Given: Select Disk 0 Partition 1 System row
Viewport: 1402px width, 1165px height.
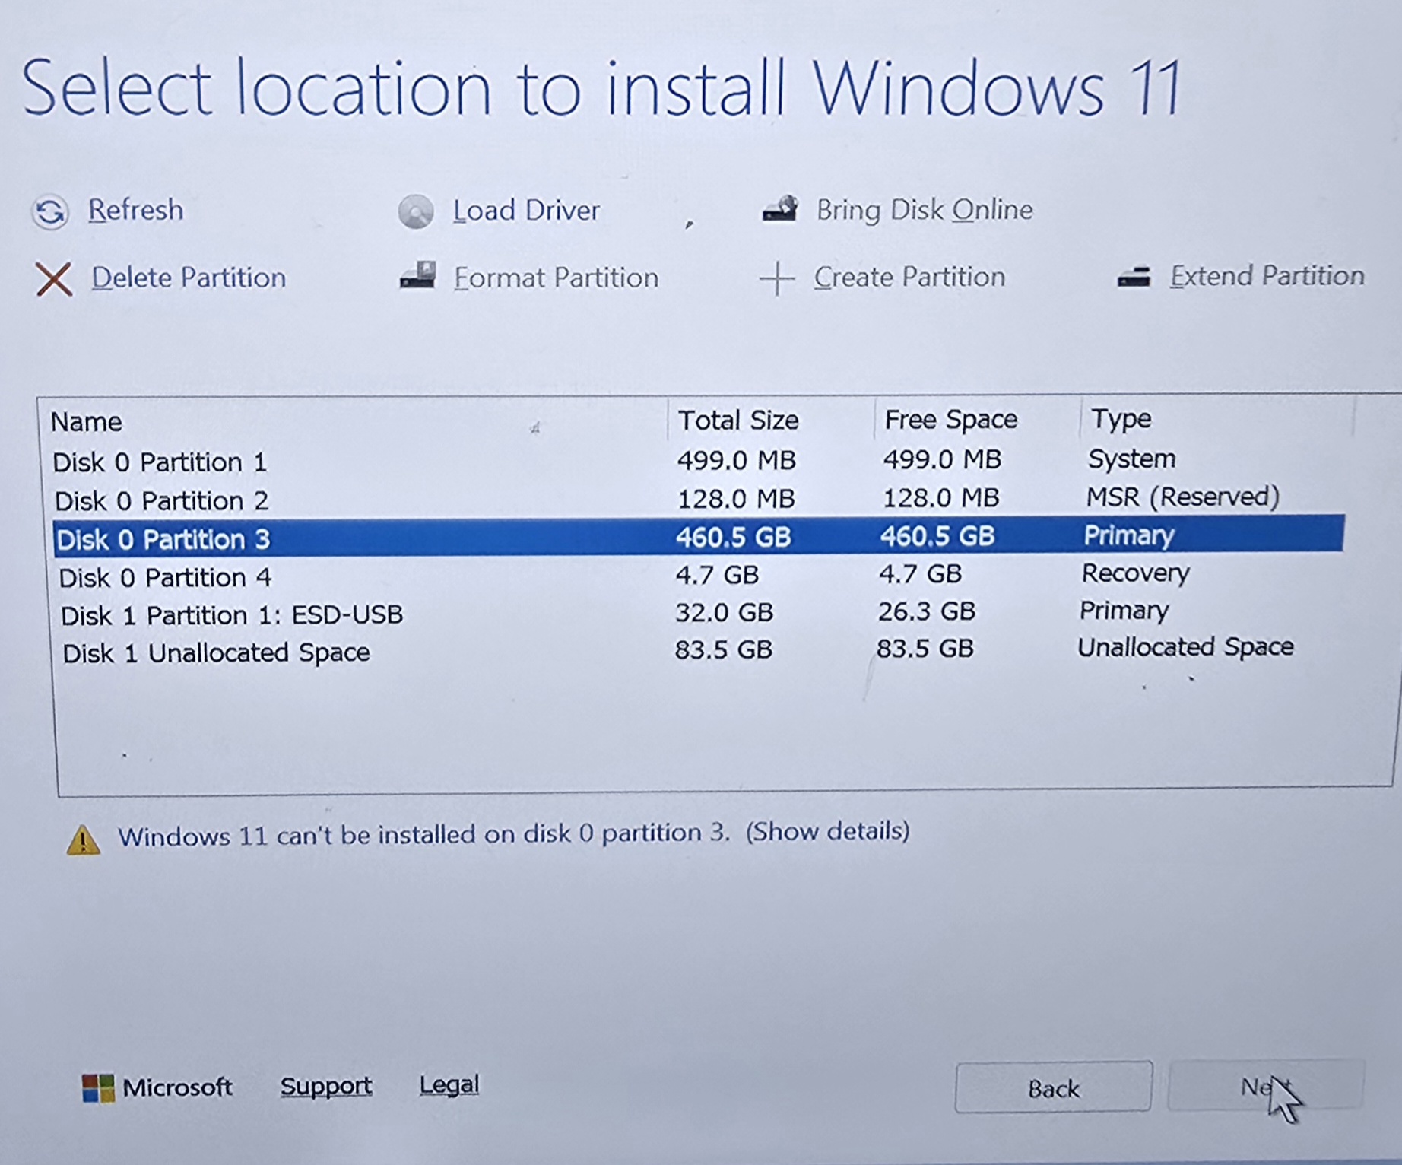Looking at the screenshot, I should 160,462.
